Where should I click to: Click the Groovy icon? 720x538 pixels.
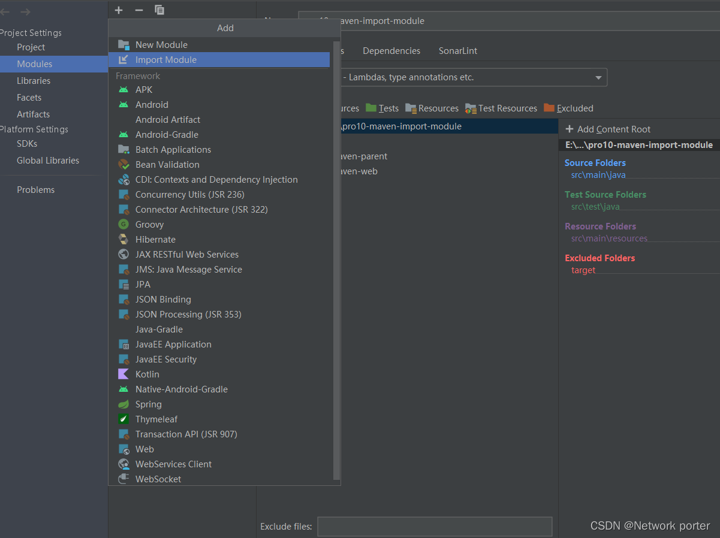[123, 225]
